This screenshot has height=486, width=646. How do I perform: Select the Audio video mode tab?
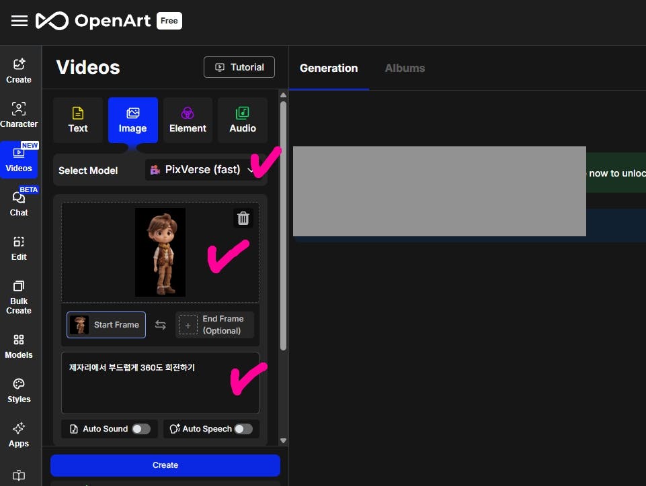[x=243, y=120]
